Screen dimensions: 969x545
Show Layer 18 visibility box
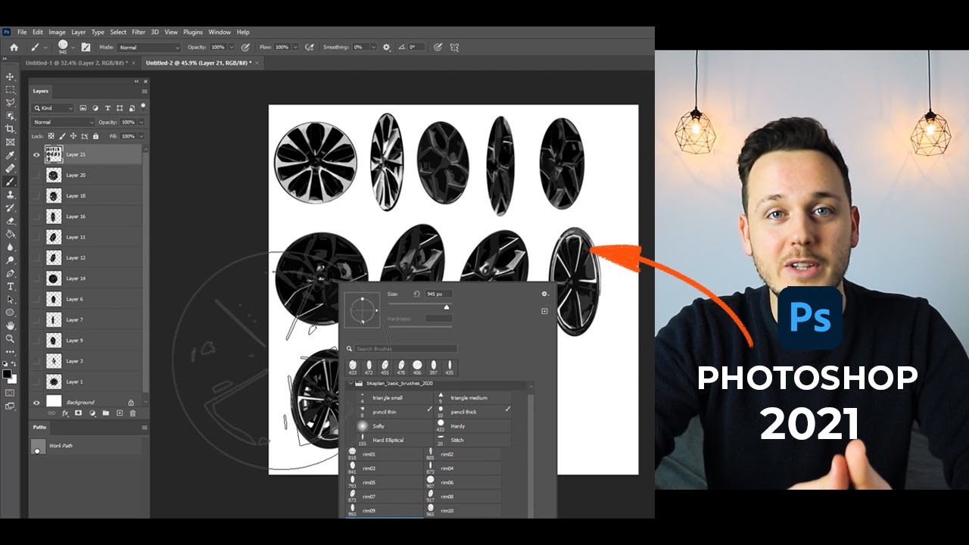click(x=36, y=195)
